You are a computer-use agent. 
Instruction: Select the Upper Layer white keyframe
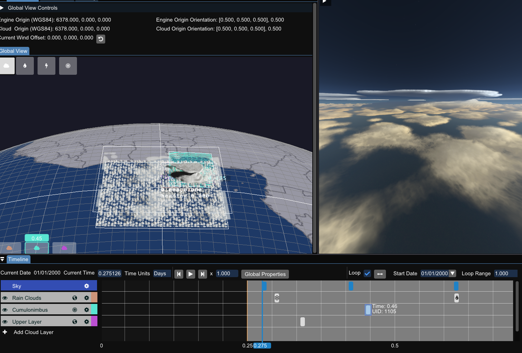click(x=303, y=321)
